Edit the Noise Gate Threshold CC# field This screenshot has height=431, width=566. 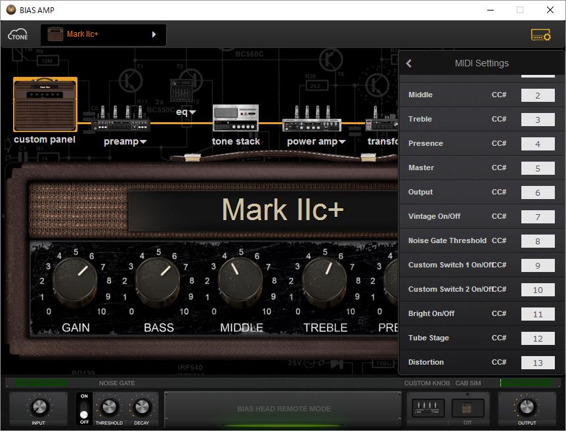point(538,241)
